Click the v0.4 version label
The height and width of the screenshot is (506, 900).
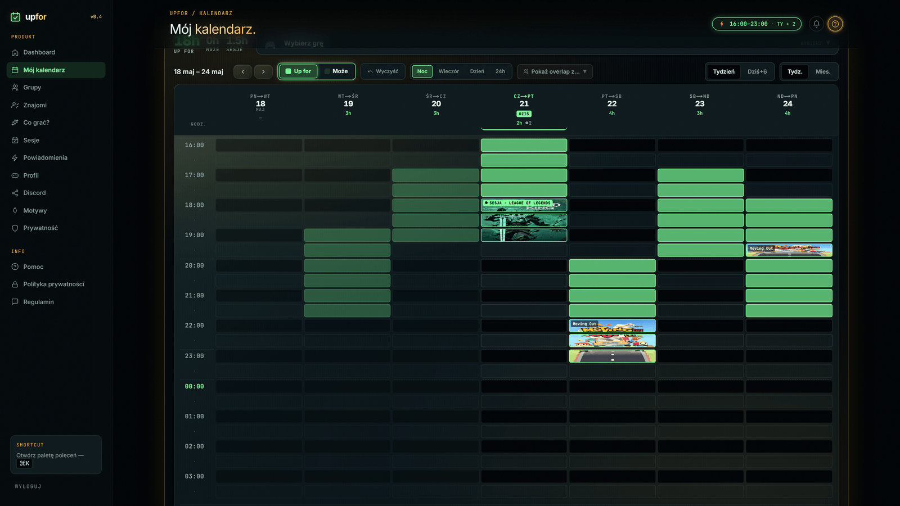click(x=96, y=17)
